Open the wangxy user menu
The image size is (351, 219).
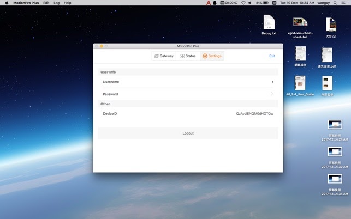coord(324,3)
